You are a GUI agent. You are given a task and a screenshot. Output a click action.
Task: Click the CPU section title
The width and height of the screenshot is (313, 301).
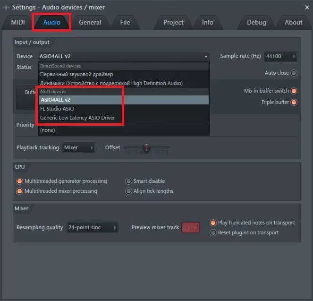pos(19,167)
